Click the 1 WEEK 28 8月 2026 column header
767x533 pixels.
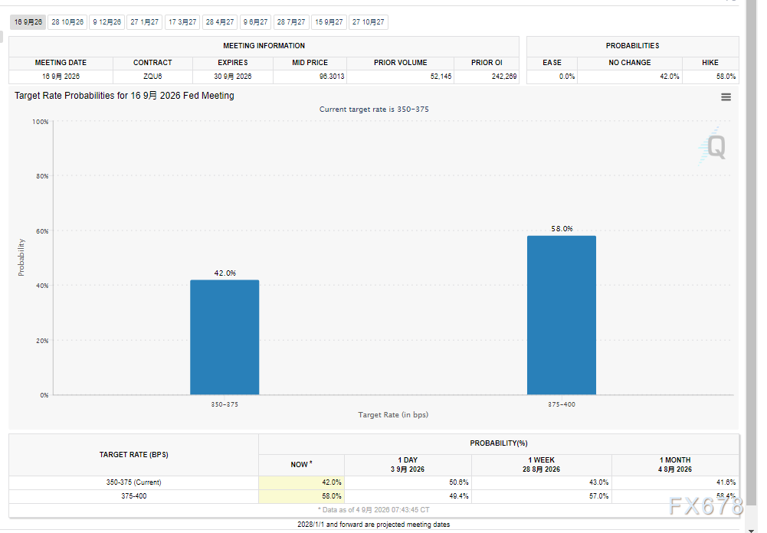[541, 465]
